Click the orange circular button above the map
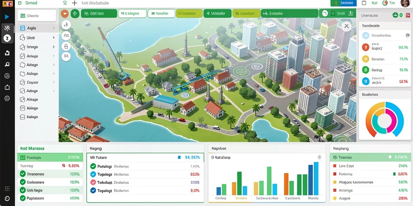The width and height of the screenshot is (413, 206). coord(65,13)
